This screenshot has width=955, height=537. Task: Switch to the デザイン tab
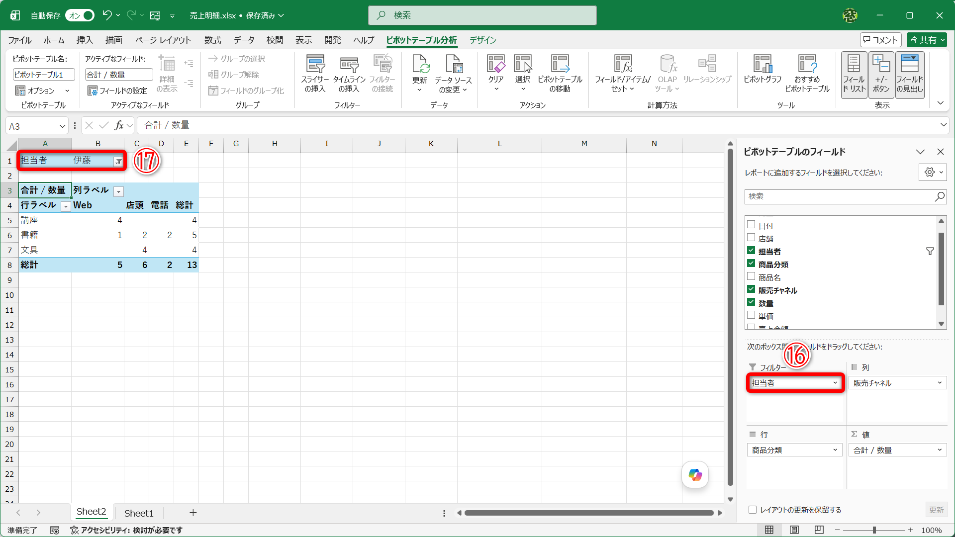coord(483,40)
